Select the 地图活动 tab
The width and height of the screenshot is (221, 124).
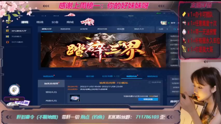(132, 76)
